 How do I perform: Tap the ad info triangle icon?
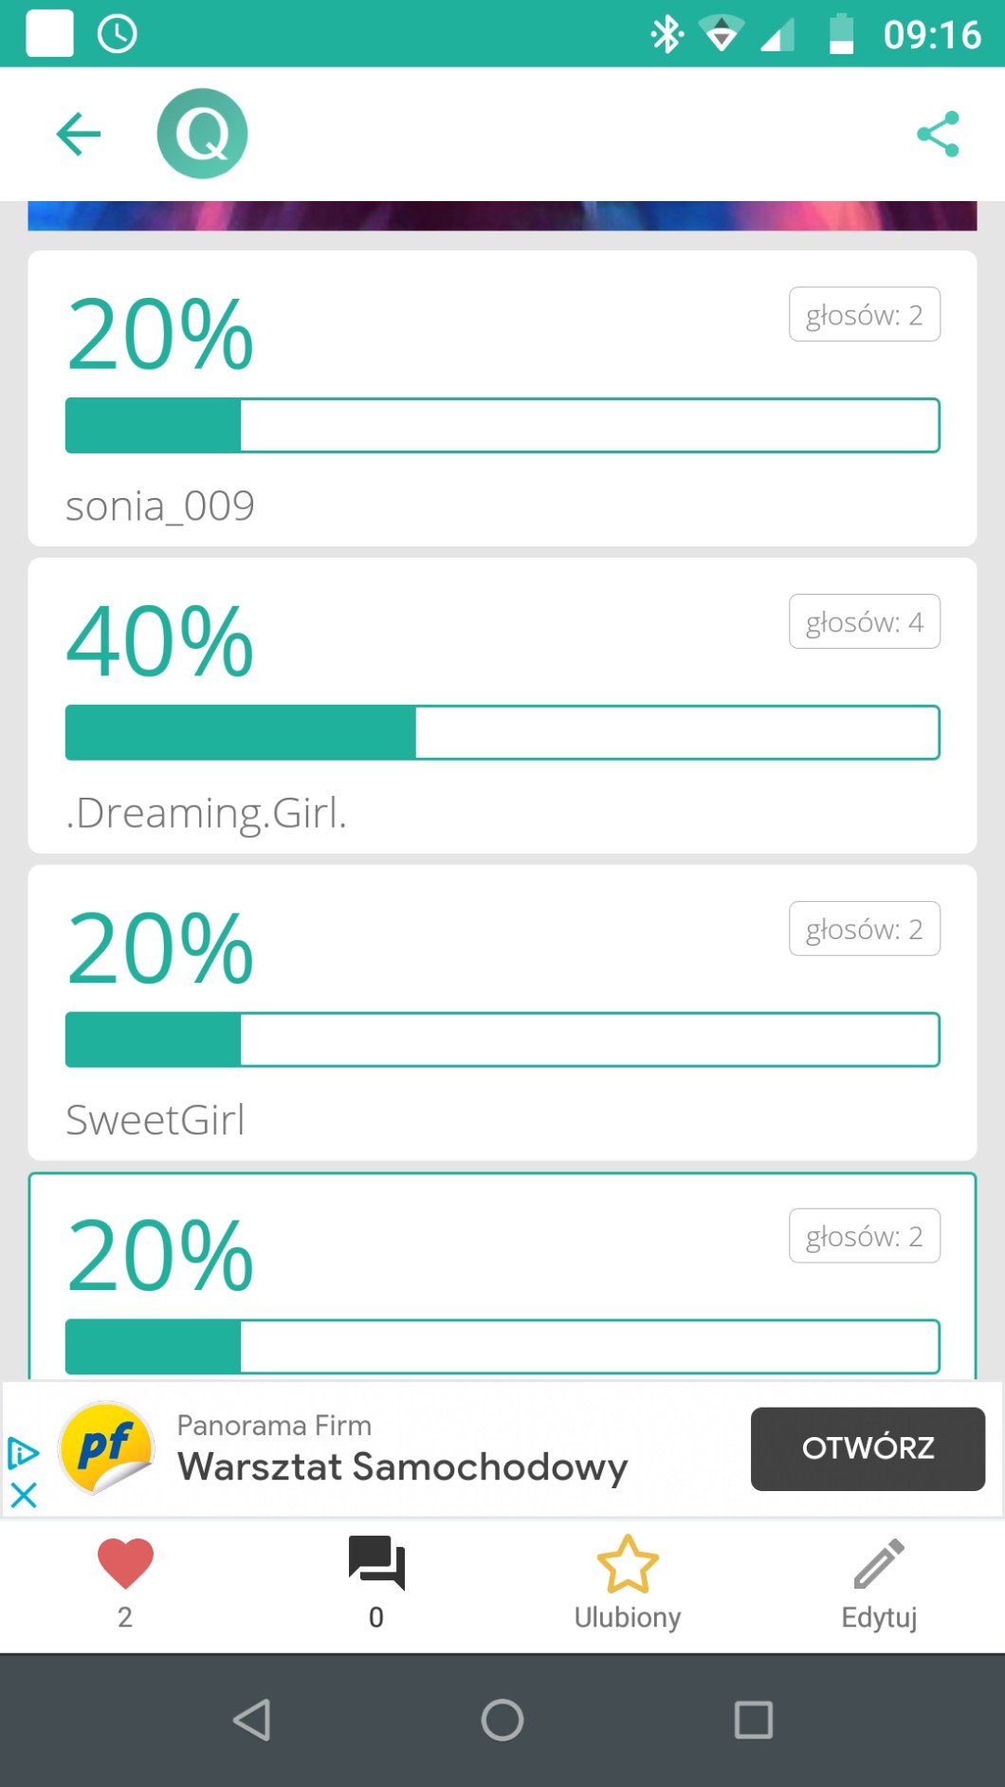[x=24, y=1453]
